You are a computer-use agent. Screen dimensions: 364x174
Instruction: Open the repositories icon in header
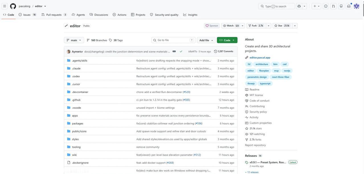point(341,6)
